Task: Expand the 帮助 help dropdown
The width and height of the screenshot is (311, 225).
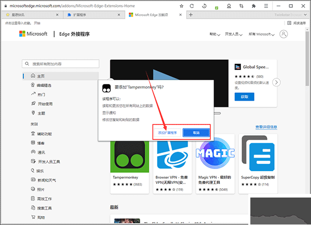Action: (x=215, y=34)
